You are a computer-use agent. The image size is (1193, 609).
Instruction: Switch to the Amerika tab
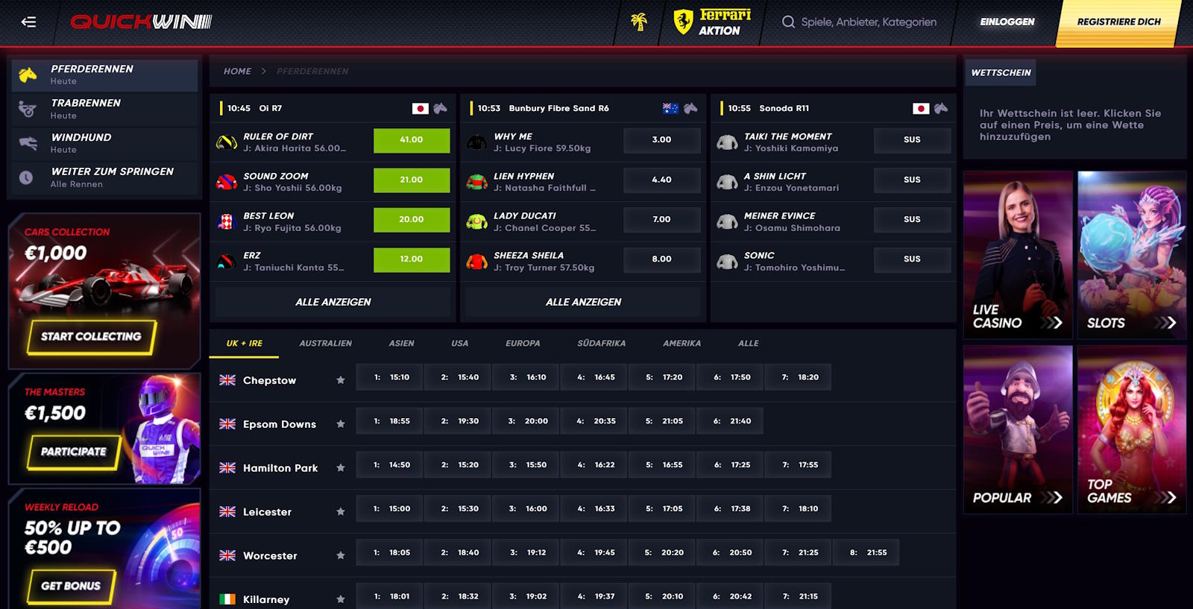[x=682, y=344]
